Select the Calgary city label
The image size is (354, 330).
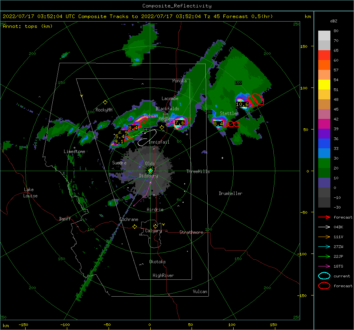(153, 231)
